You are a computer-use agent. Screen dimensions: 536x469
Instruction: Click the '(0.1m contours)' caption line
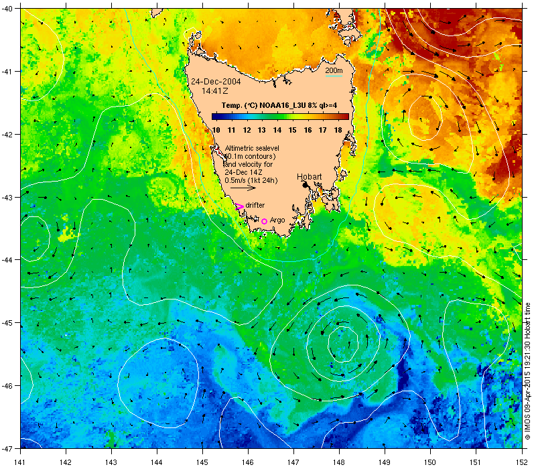point(251,156)
